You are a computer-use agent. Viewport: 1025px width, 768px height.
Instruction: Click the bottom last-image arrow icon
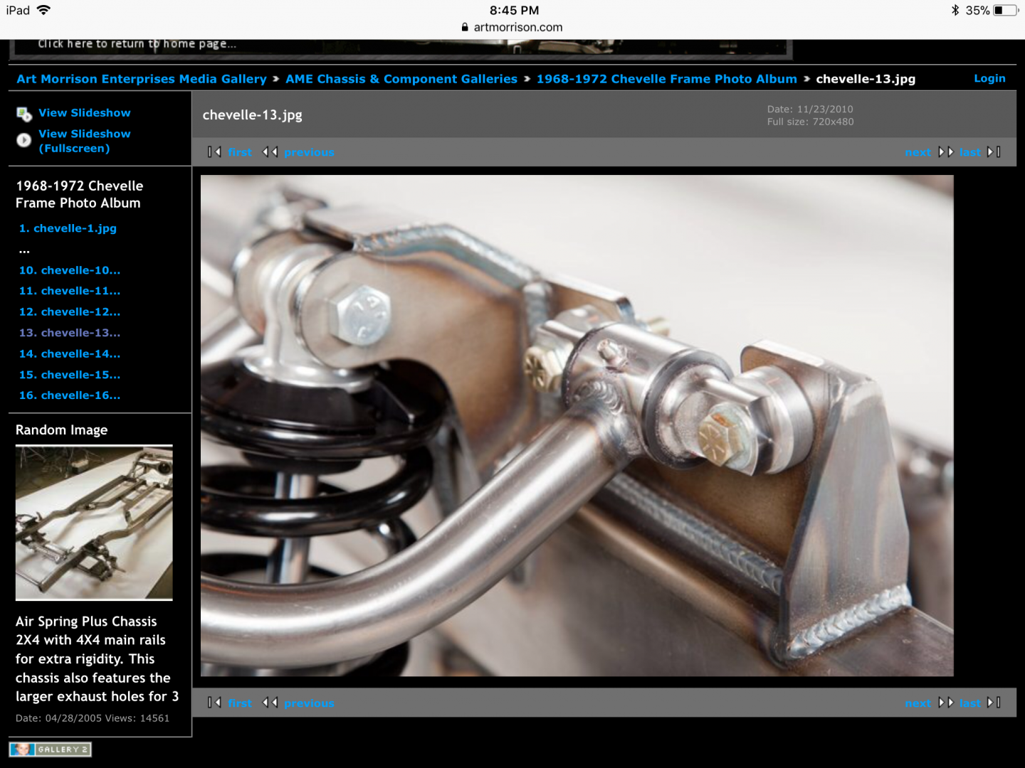tap(994, 703)
